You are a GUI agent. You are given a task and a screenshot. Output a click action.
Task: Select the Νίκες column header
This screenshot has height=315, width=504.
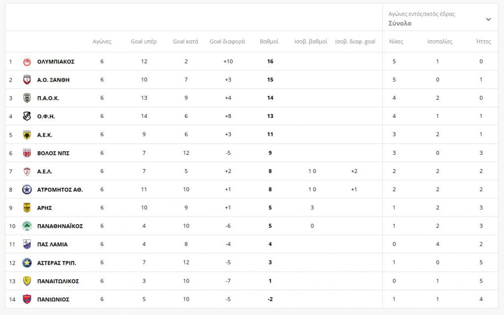[396, 42]
